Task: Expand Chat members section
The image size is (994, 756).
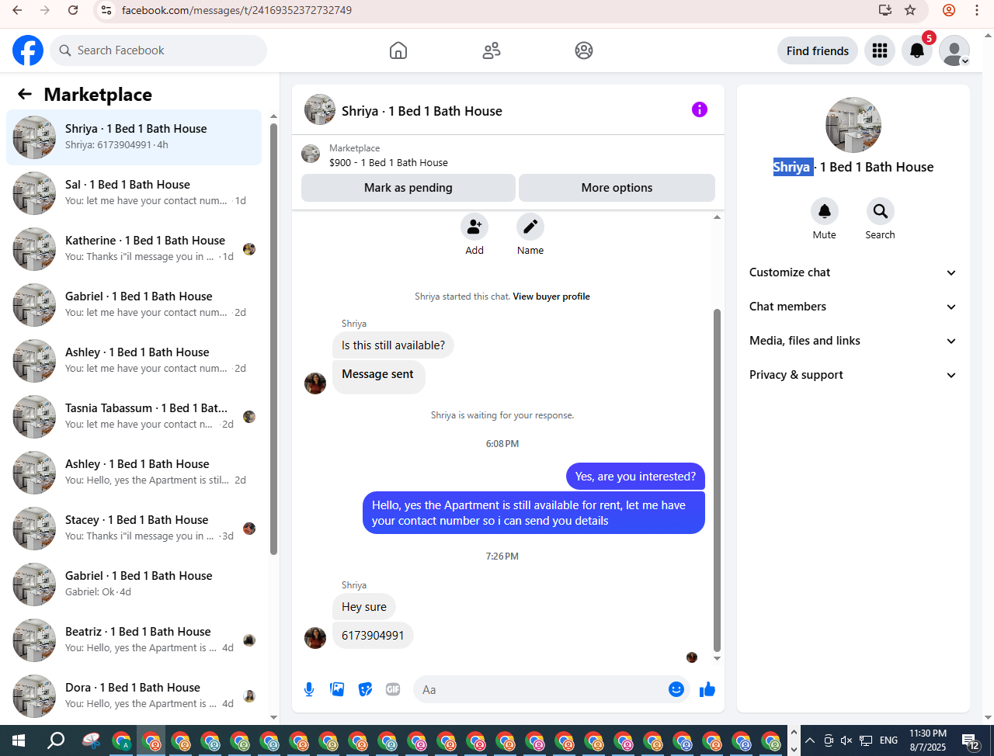Action: pos(853,307)
